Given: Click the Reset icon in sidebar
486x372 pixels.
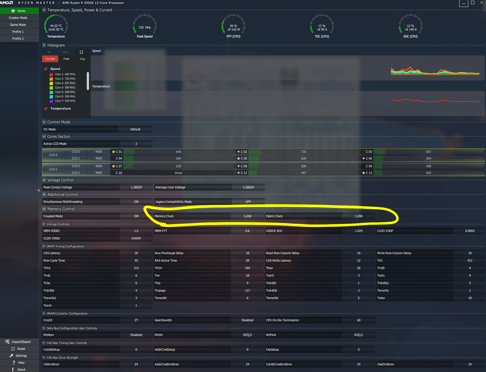Looking at the screenshot, I should pyautogui.click(x=13, y=349).
